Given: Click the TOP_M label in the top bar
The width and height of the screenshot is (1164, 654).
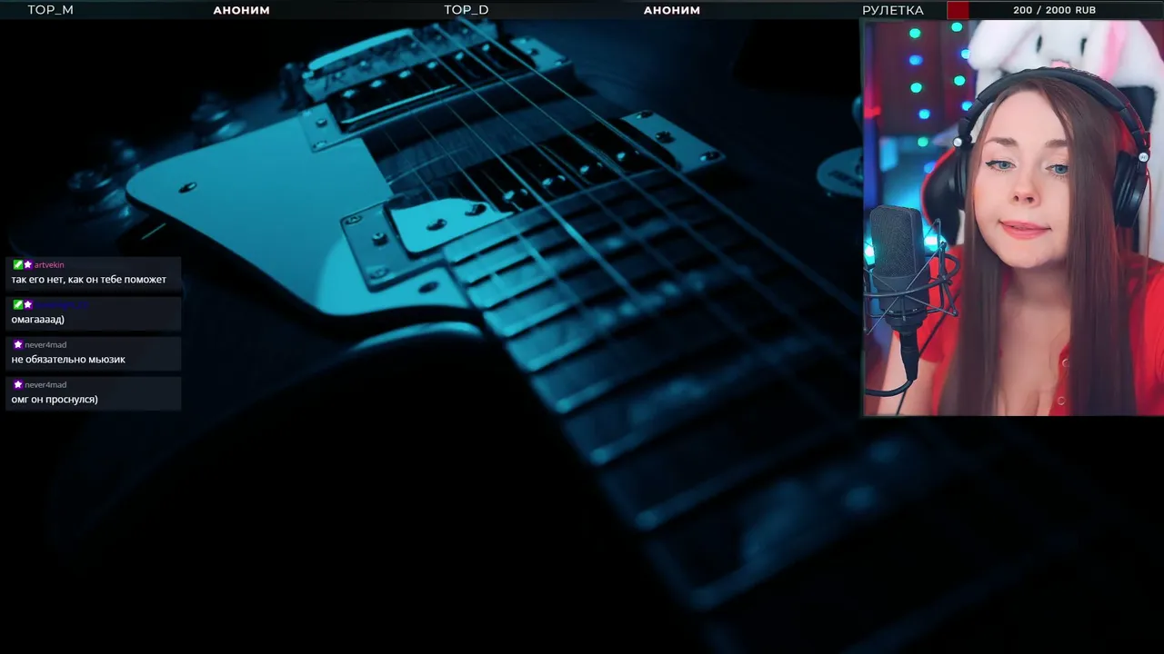Looking at the screenshot, I should (50, 10).
